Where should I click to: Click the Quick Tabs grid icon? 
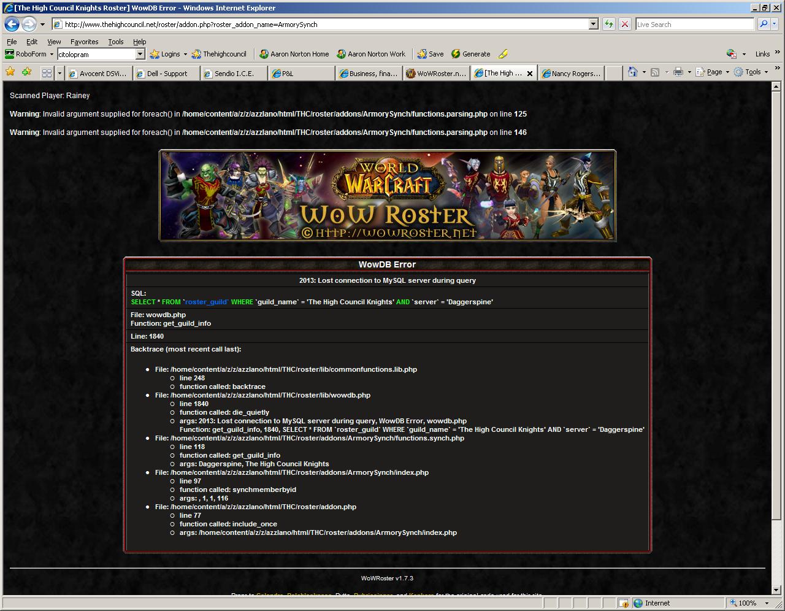point(47,73)
